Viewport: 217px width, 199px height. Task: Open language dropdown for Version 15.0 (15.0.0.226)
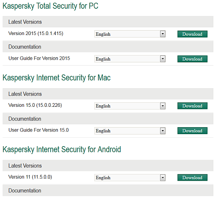pos(130,106)
